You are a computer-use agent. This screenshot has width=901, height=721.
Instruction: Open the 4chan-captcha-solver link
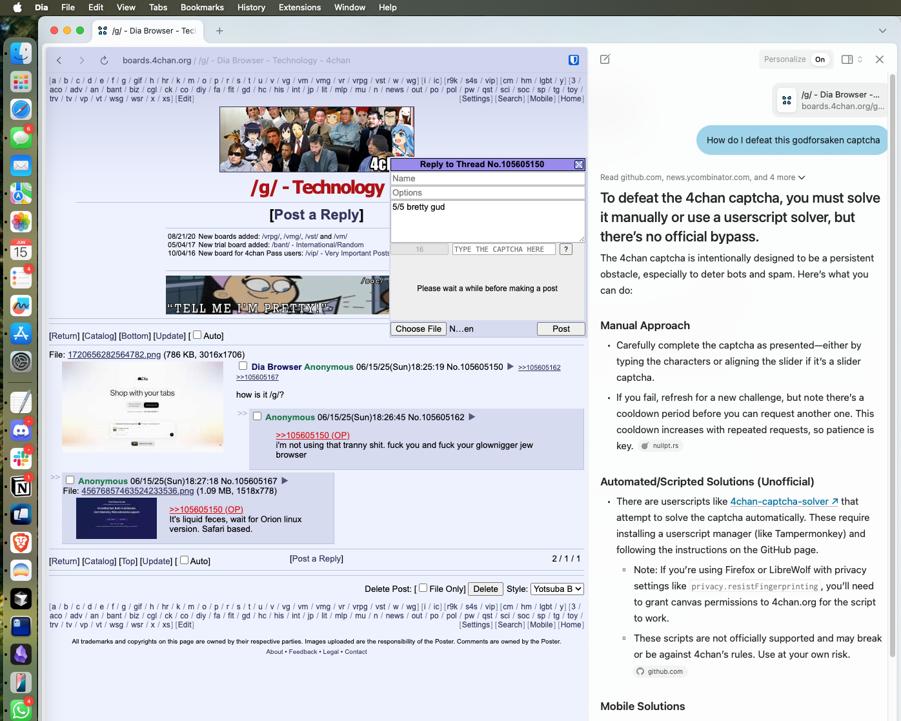coord(784,502)
